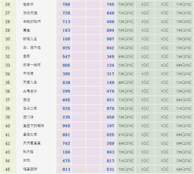Click the 66%[276] value in row 35

126,83
